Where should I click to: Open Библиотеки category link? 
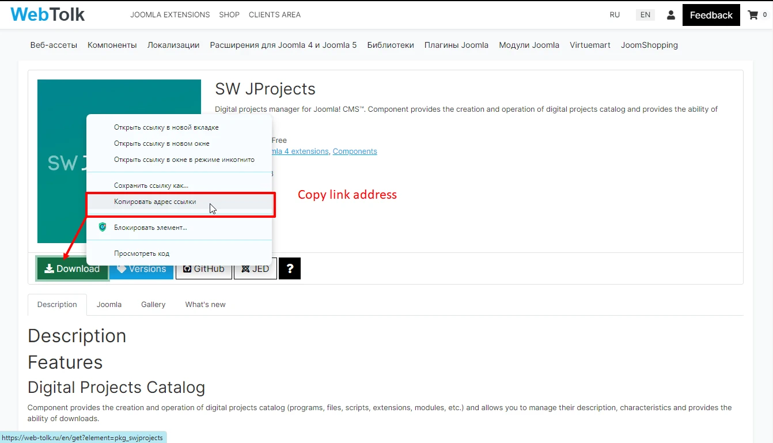coord(391,45)
